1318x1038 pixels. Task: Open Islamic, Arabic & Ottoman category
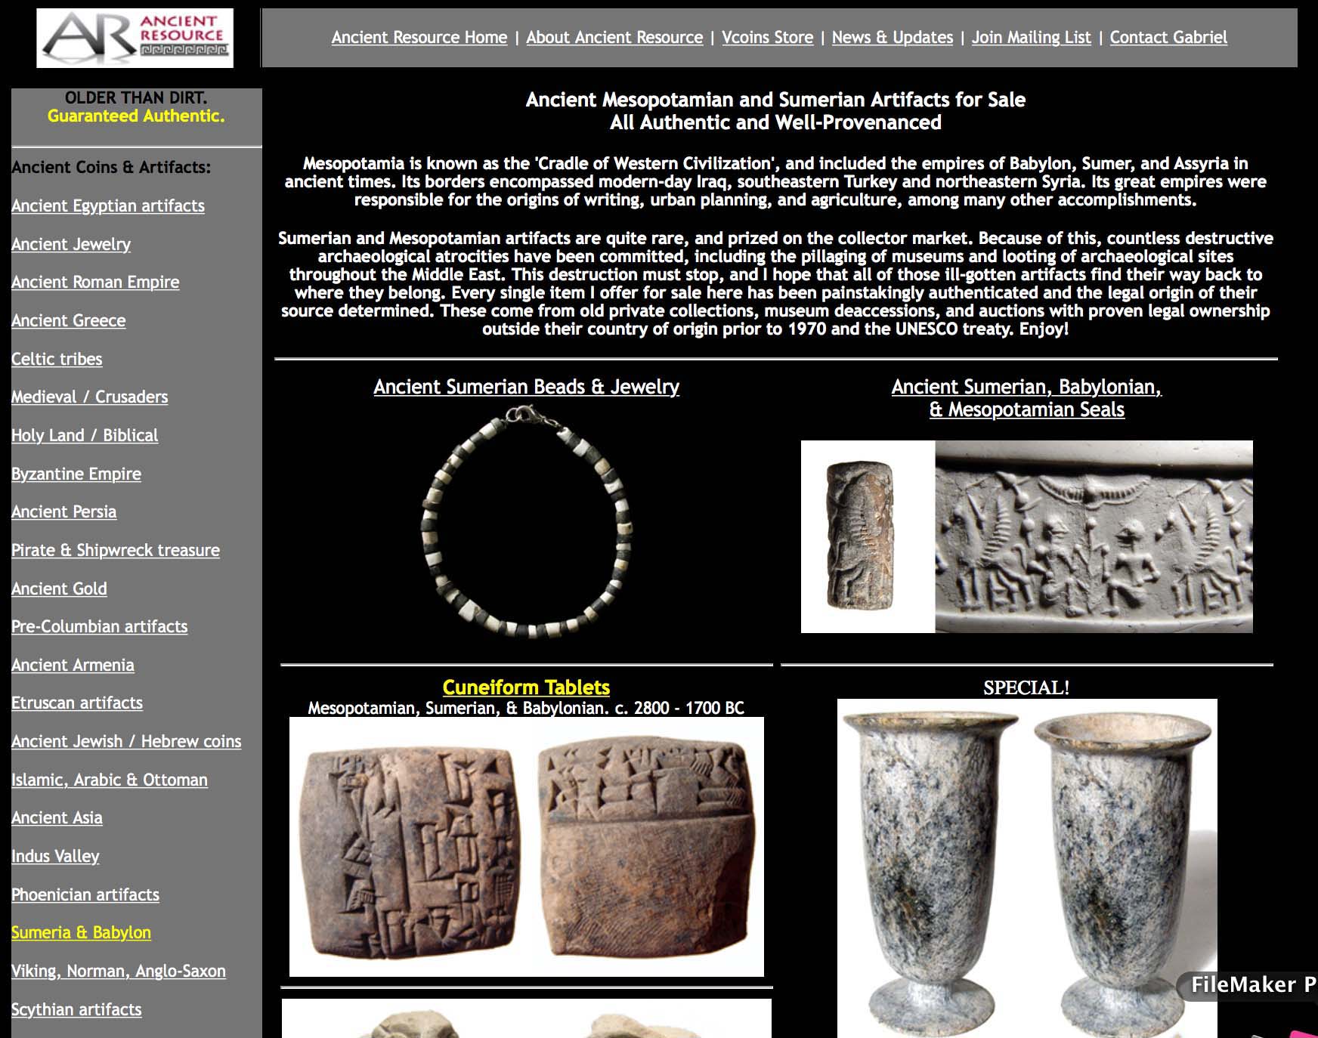(110, 780)
